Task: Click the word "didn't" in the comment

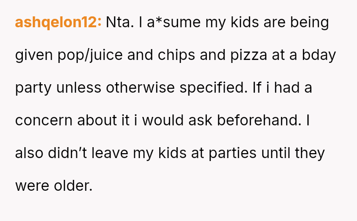Action: pos(67,153)
